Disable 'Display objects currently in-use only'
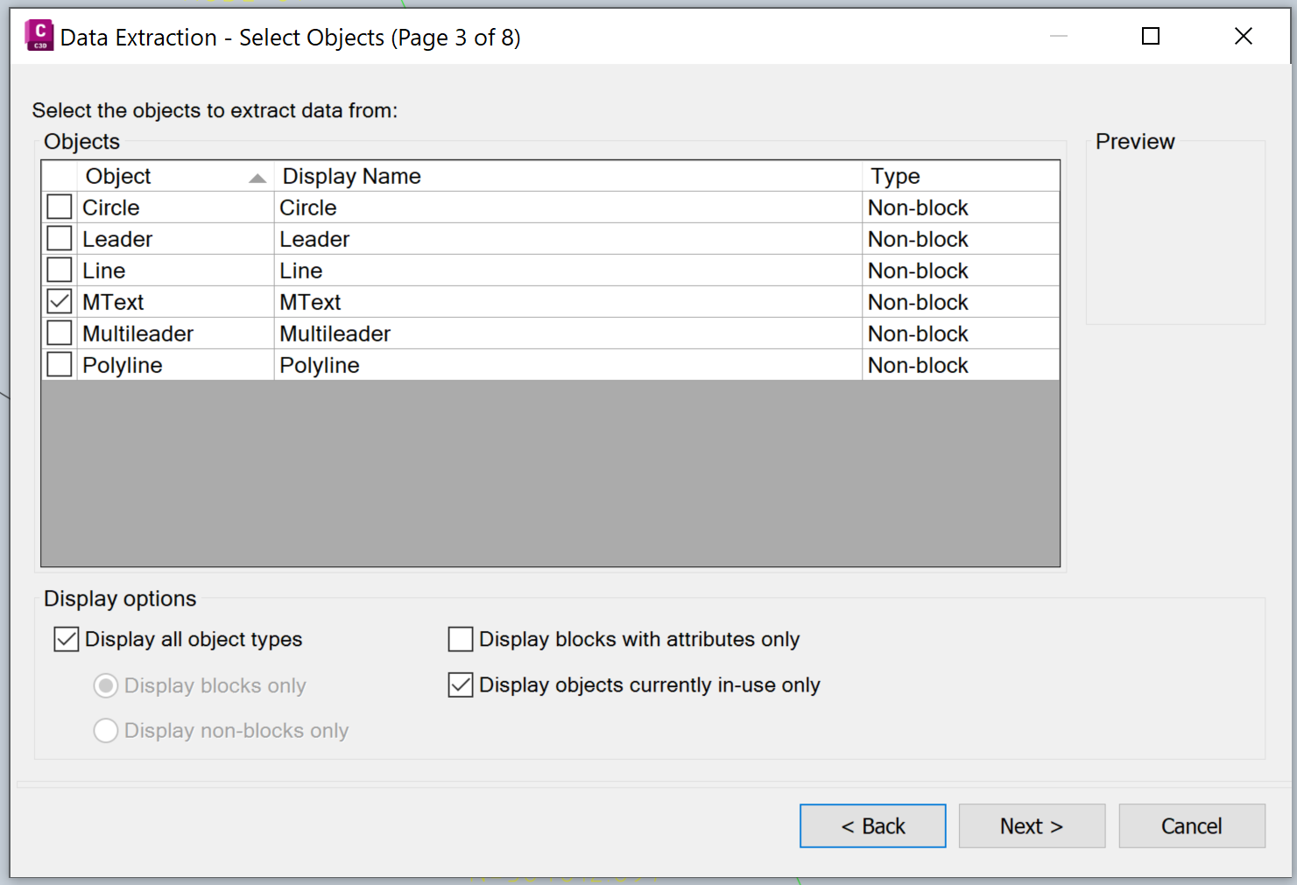 461,685
